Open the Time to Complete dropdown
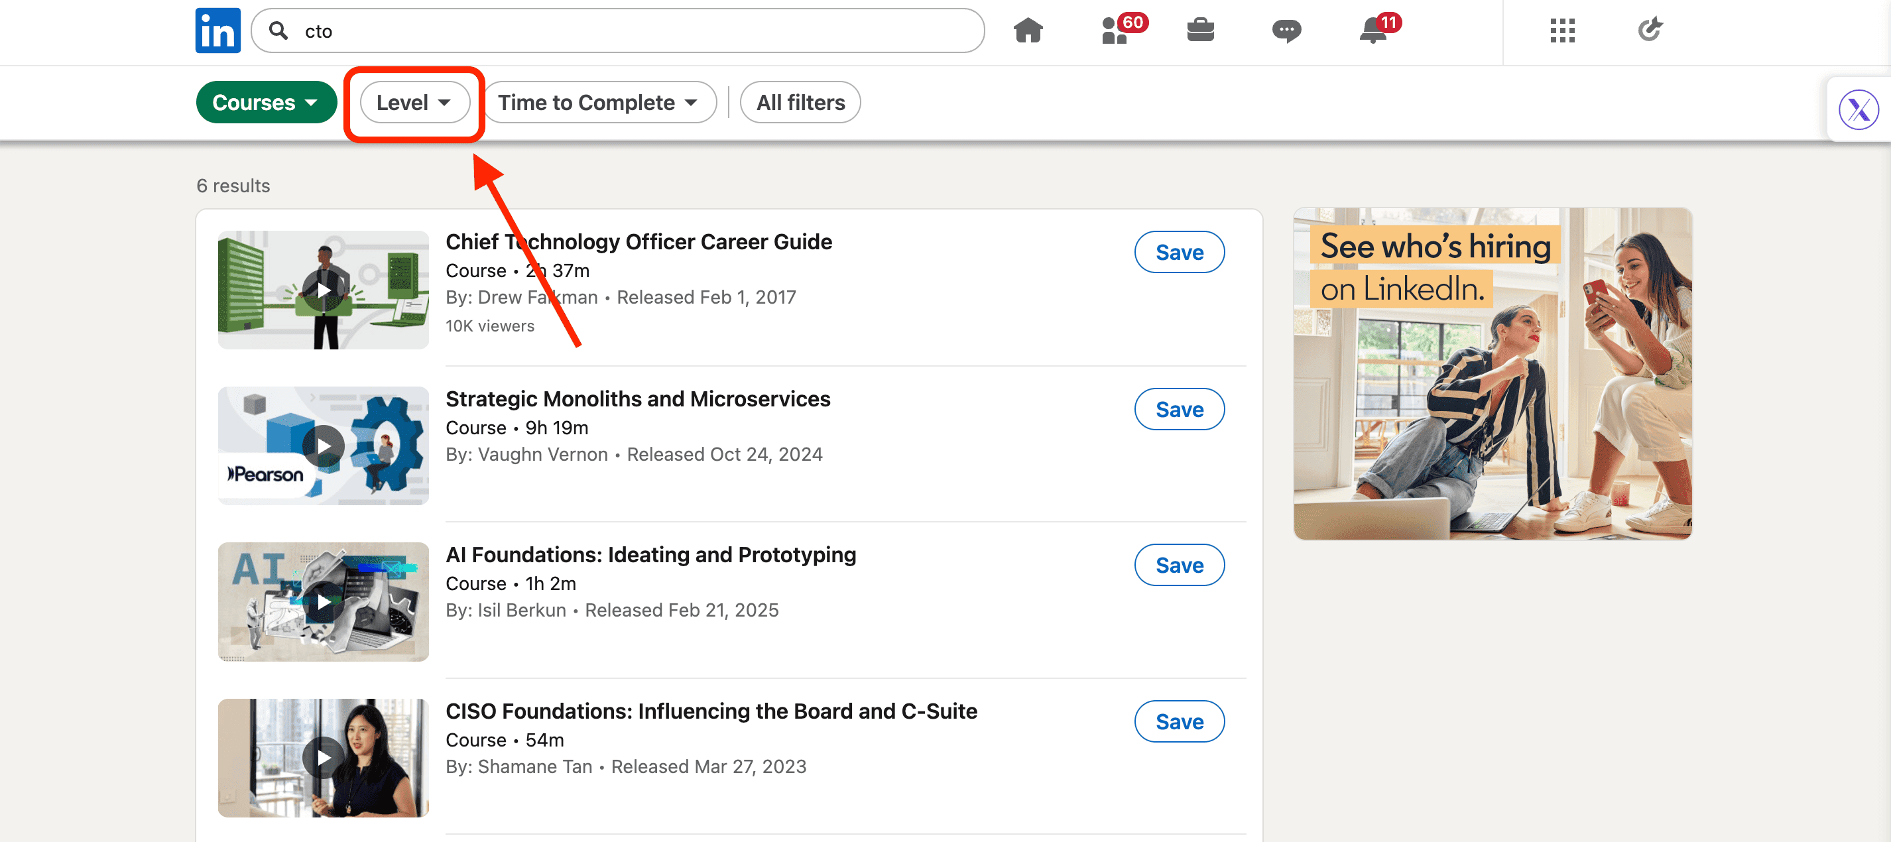1891x842 pixels. click(x=598, y=102)
